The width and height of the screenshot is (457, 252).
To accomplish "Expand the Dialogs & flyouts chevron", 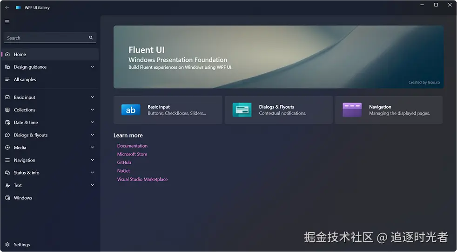I will (x=93, y=135).
